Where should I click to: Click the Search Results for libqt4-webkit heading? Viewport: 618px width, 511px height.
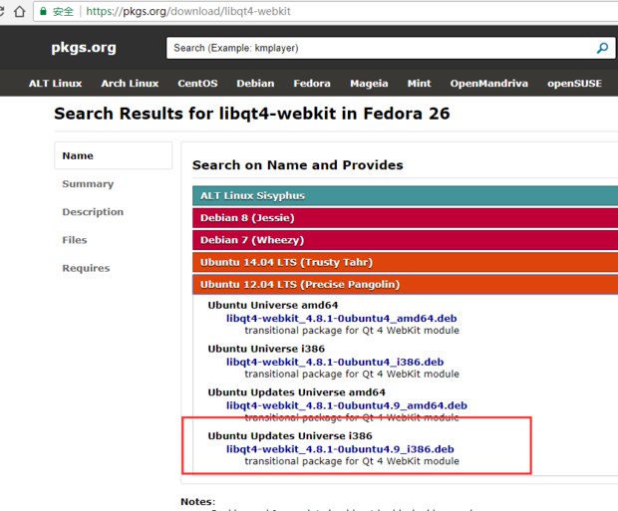pos(252,114)
